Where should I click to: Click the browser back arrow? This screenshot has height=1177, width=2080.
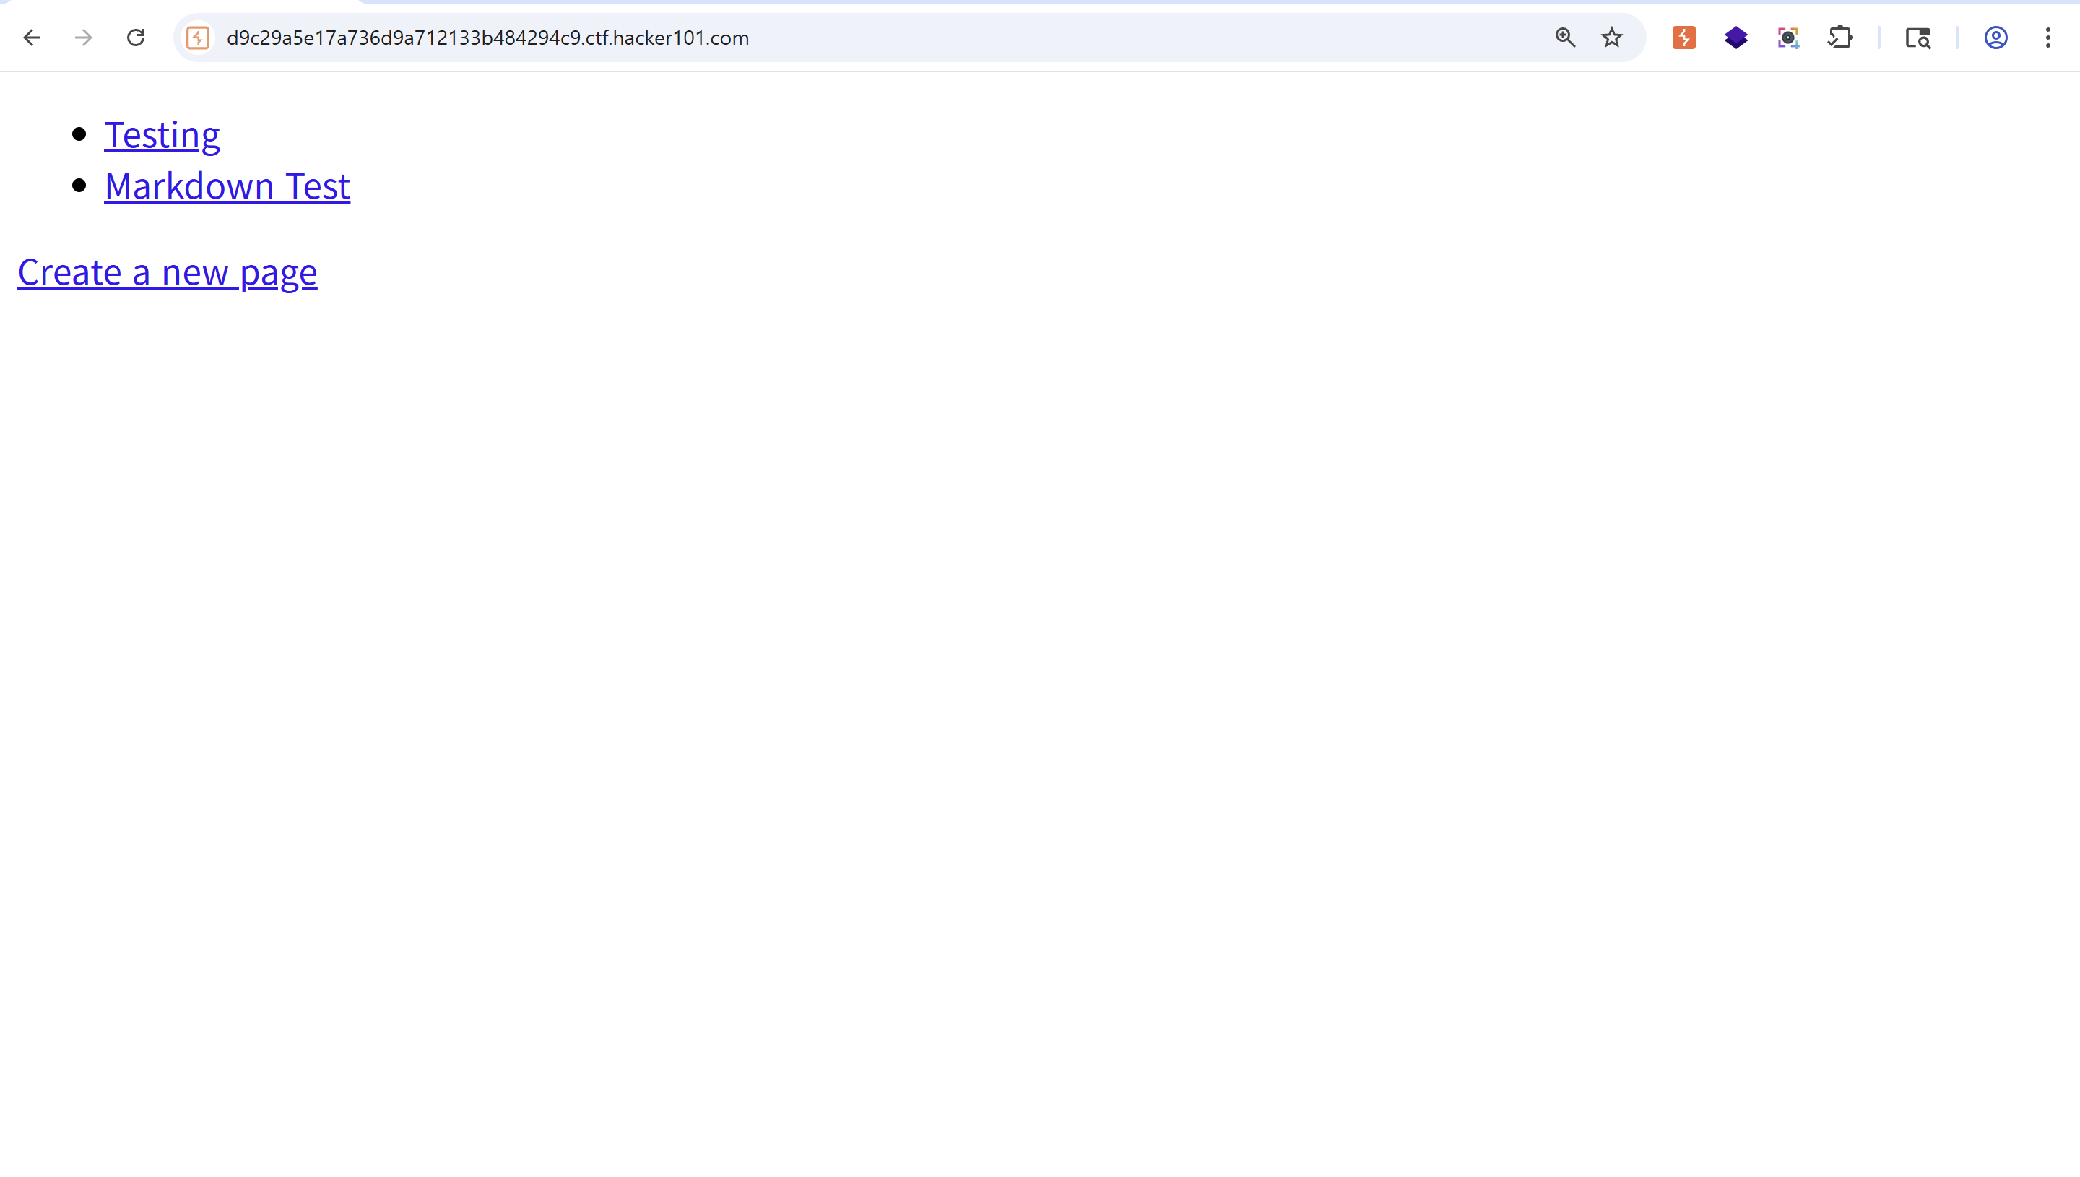tap(32, 38)
